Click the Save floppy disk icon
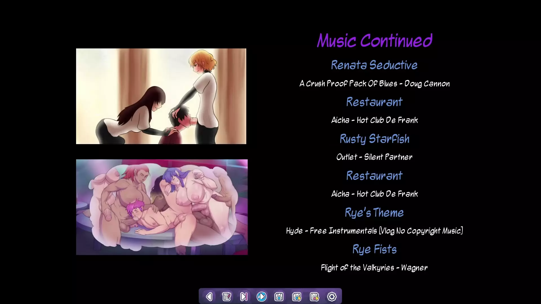The image size is (541, 304). pos(279,296)
